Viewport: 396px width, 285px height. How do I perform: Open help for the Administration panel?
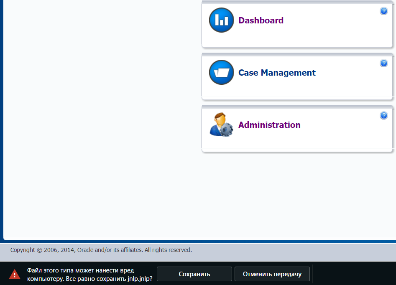tap(383, 116)
